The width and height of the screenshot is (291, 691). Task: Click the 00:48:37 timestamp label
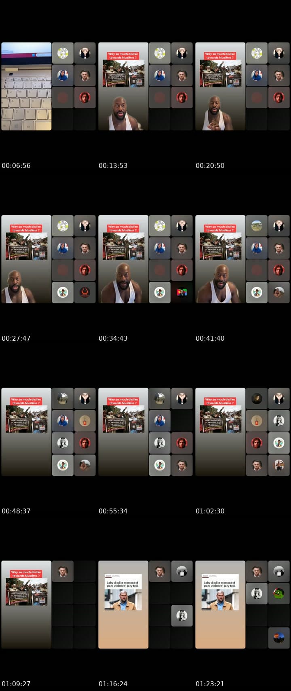(16, 511)
